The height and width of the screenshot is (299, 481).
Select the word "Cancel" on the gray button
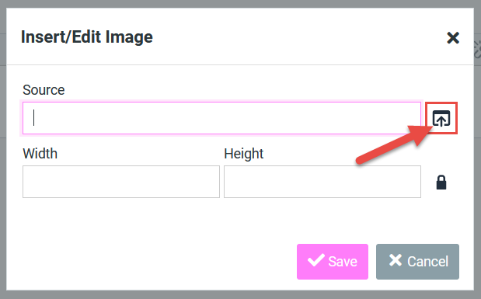[x=427, y=262]
